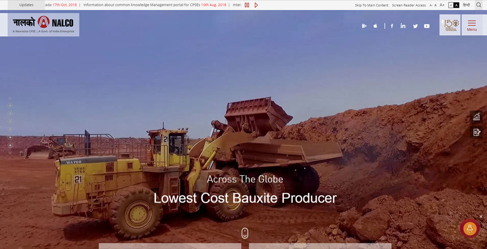Screen dimensions: 487x249
Task: Click the '17th Oct. 2018' ticker date
Action: tap(64, 5)
